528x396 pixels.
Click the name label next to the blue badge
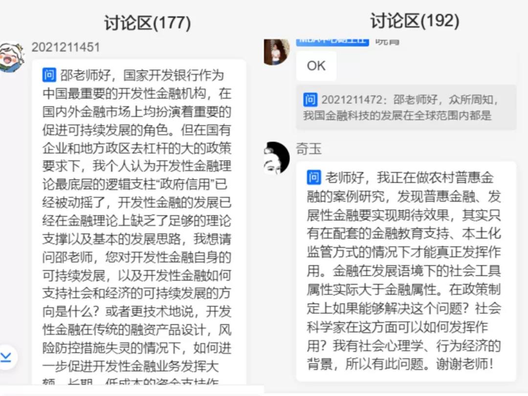tap(387, 42)
